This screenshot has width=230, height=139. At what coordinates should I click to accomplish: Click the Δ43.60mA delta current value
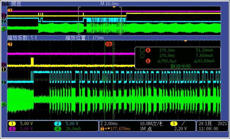[x=204, y=61]
